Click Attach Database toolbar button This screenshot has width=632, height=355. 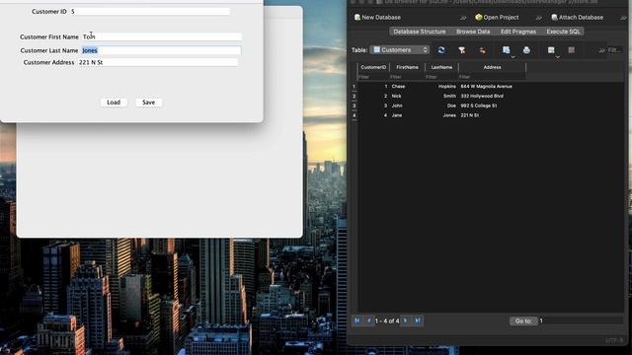577,18
